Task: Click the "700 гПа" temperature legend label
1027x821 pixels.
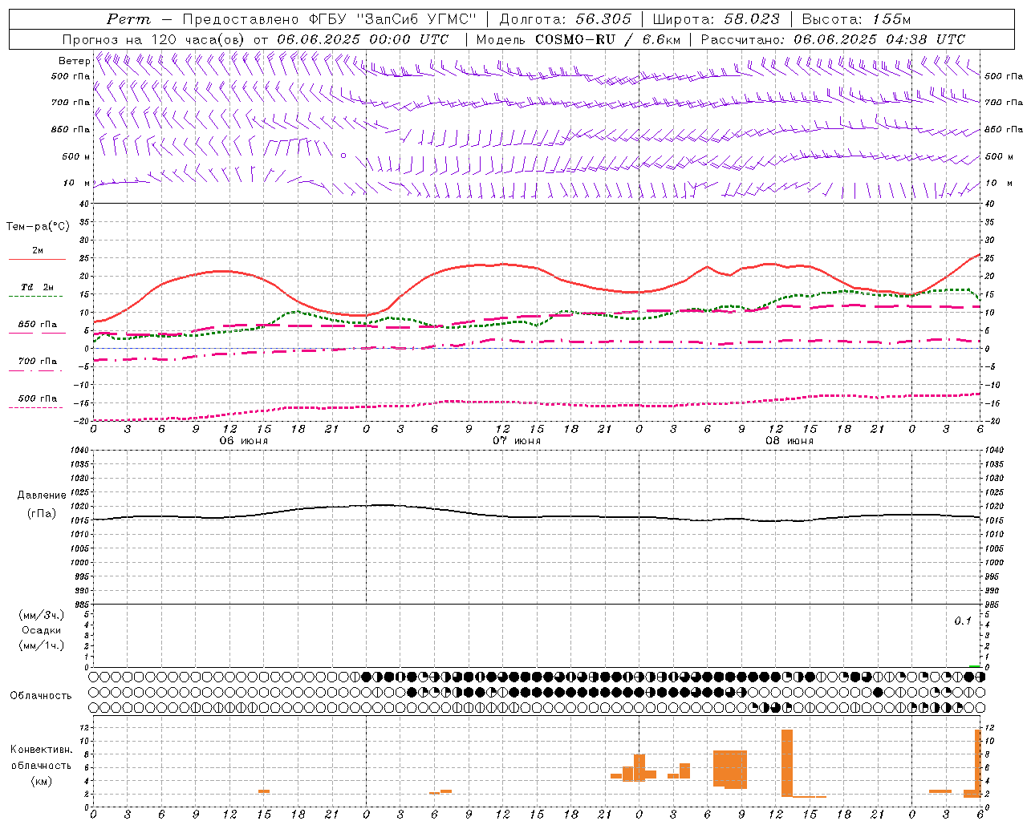Action: 38,362
